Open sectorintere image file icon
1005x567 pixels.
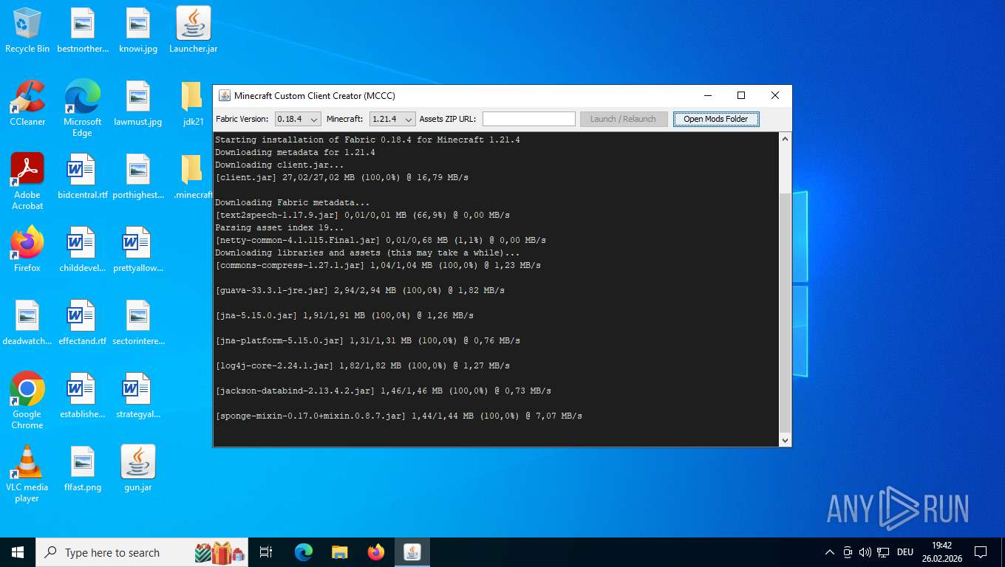[x=138, y=322]
